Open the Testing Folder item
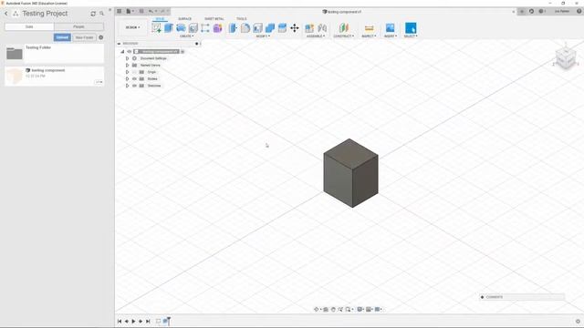 pyautogui.click(x=54, y=54)
